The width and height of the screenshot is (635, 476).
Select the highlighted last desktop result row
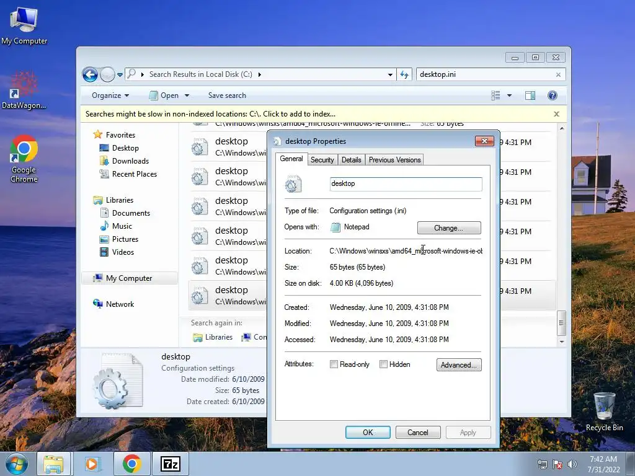(229, 295)
